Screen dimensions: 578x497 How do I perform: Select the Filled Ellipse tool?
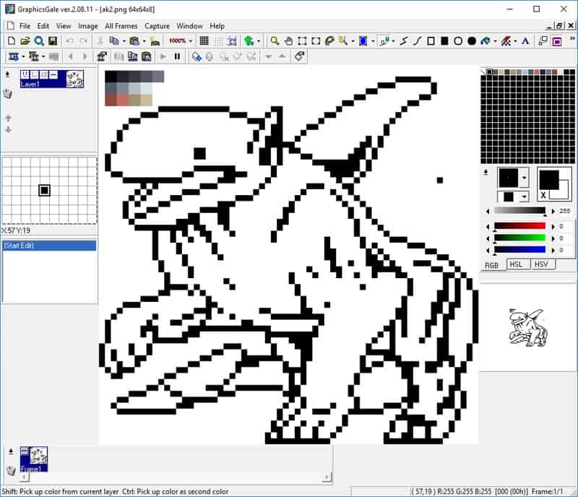(472, 41)
